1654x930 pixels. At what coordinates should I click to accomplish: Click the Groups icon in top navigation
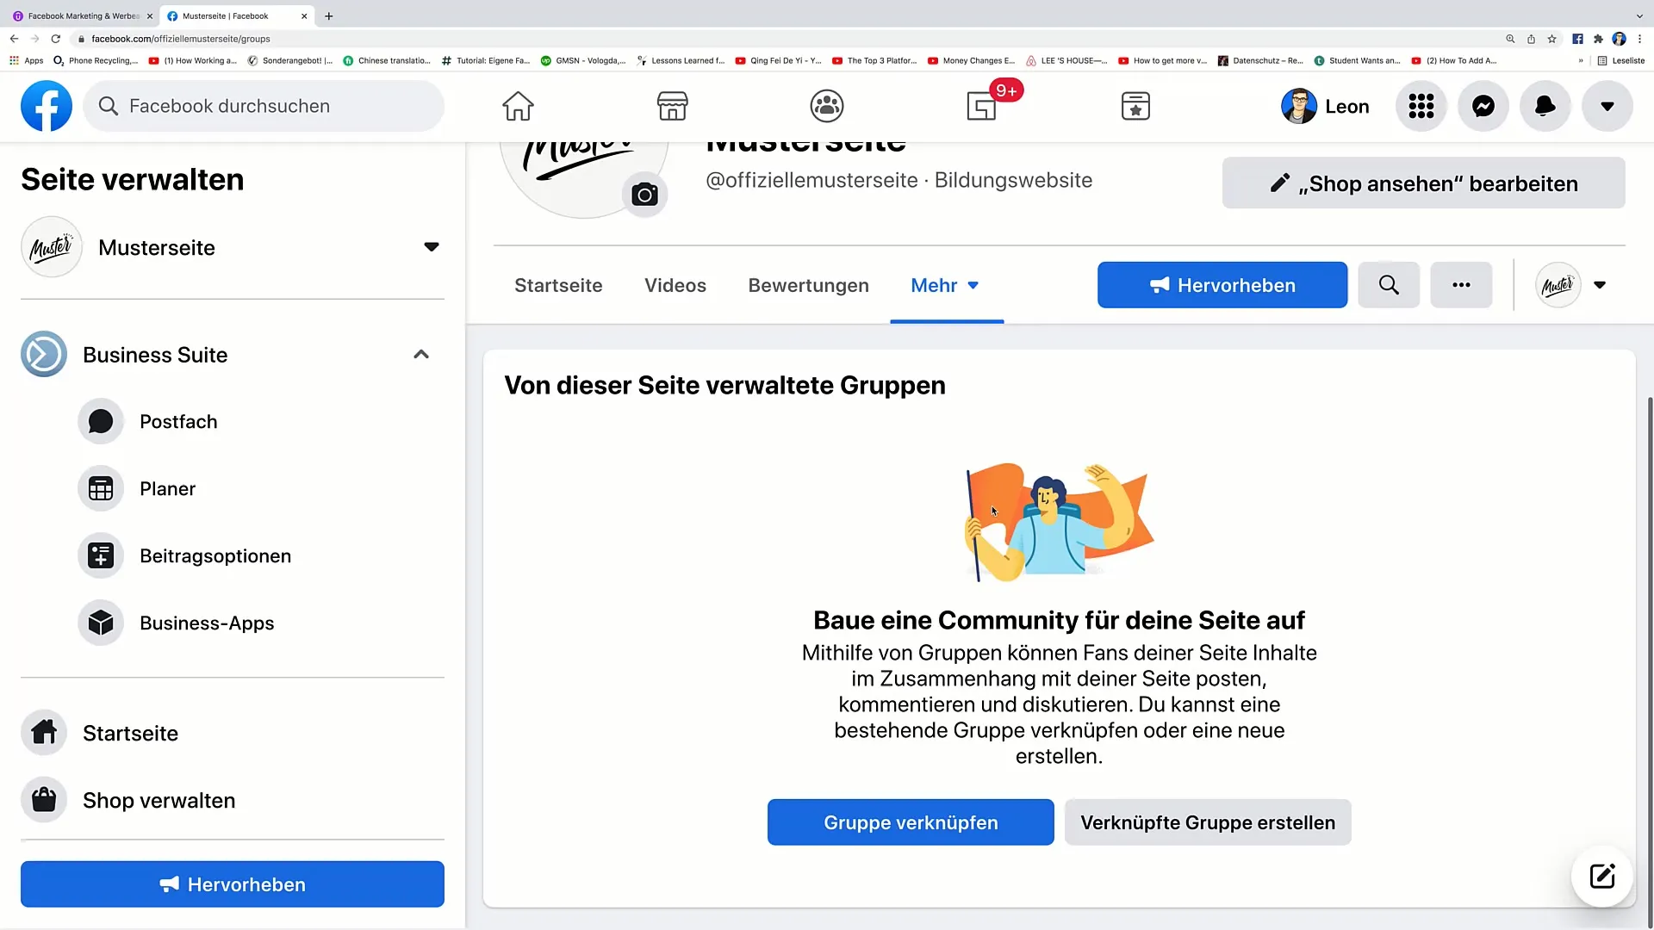pyautogui.click(x=827, y=106)
